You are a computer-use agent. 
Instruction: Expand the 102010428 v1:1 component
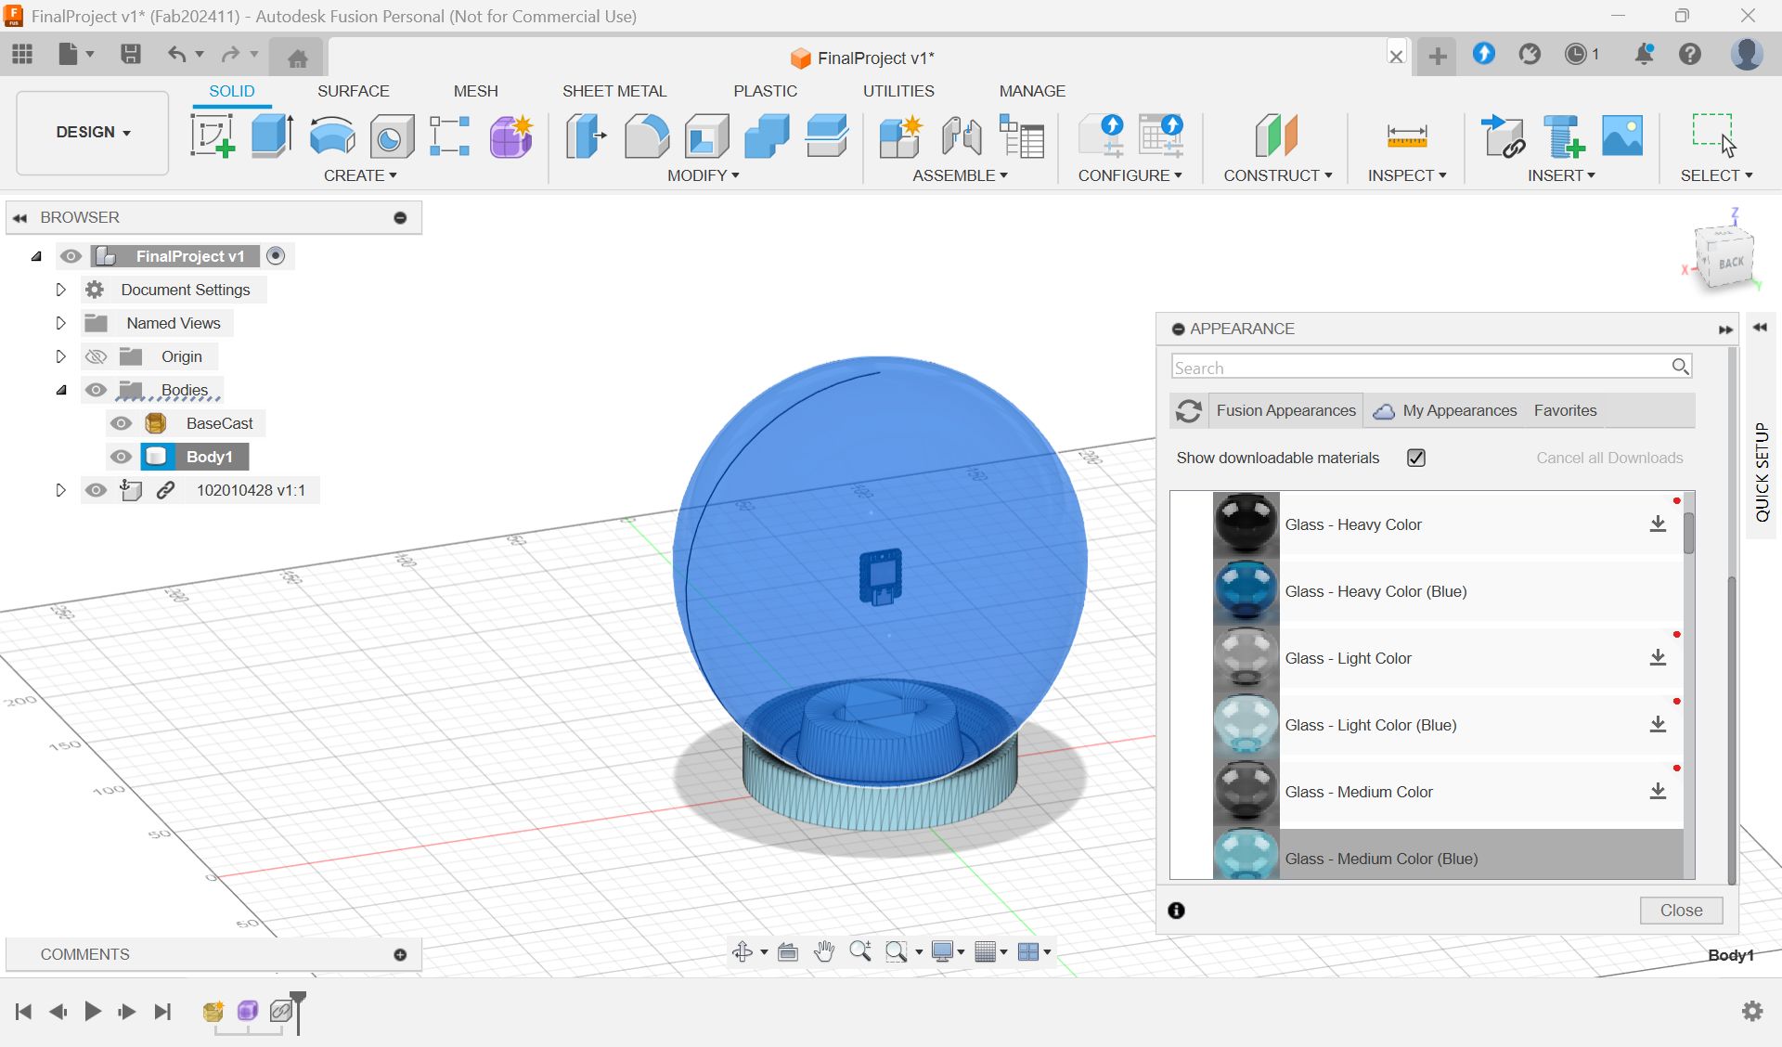[x=60, y=490]
